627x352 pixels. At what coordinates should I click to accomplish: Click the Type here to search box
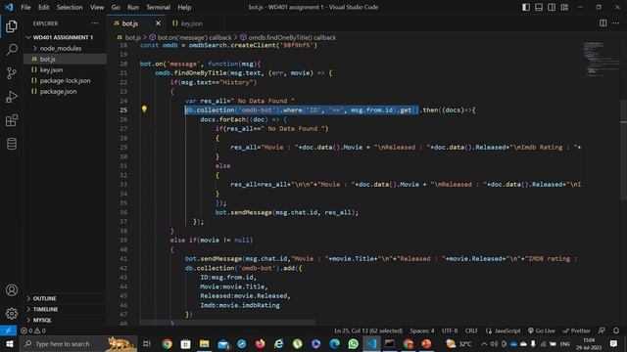pyautogui.click(x=78, y=343)
